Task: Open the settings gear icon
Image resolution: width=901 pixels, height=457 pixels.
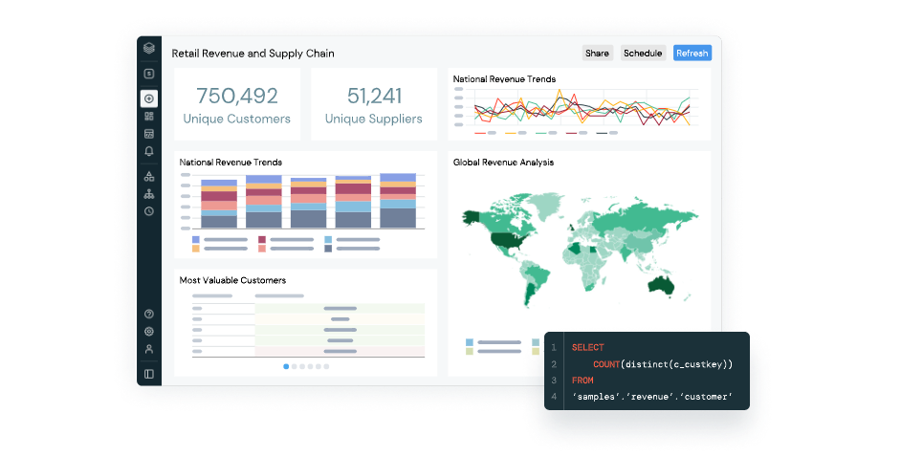Action: [x=148, y=331]
